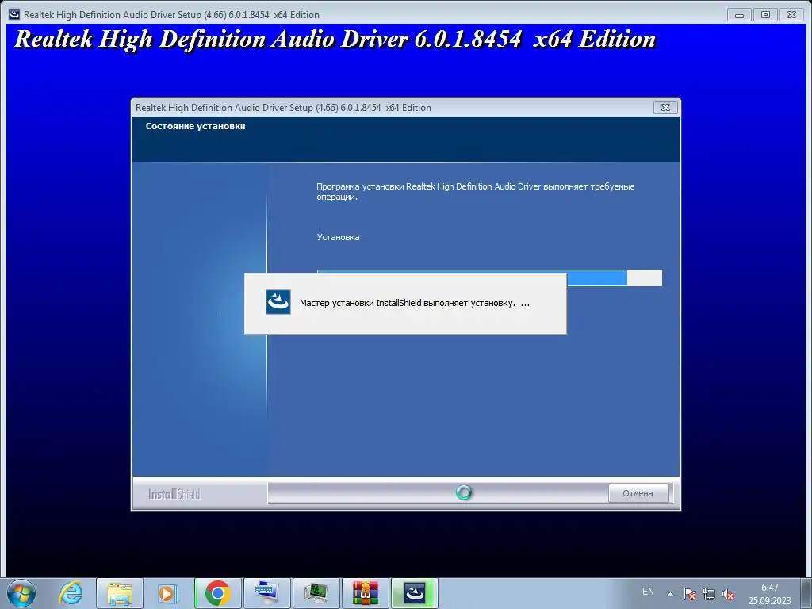This screenshot has width=812, height=609.
Task: Maximize the outer Realtek setup window
Action: [765, 14]
